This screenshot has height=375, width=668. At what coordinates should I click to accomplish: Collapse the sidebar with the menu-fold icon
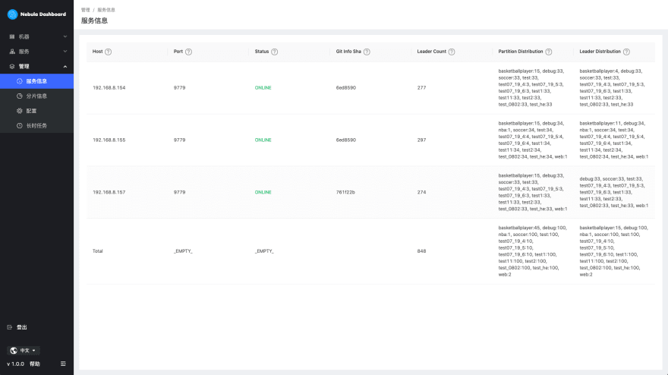pos(63,364)
